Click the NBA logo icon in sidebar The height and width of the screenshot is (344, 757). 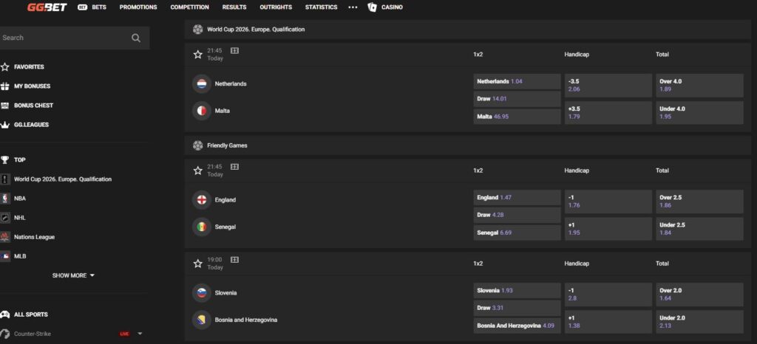(5, 199)
